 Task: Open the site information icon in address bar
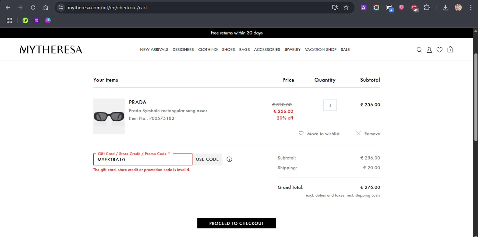[61, 8]
